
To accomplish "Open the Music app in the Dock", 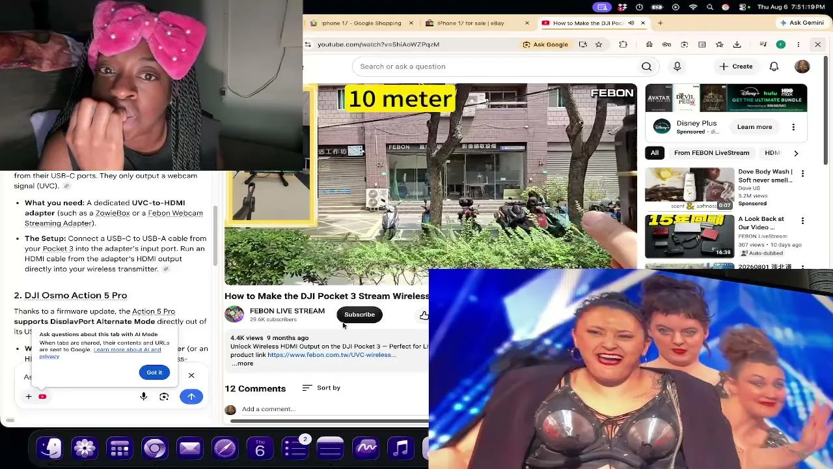I will (x=400, y=448).
